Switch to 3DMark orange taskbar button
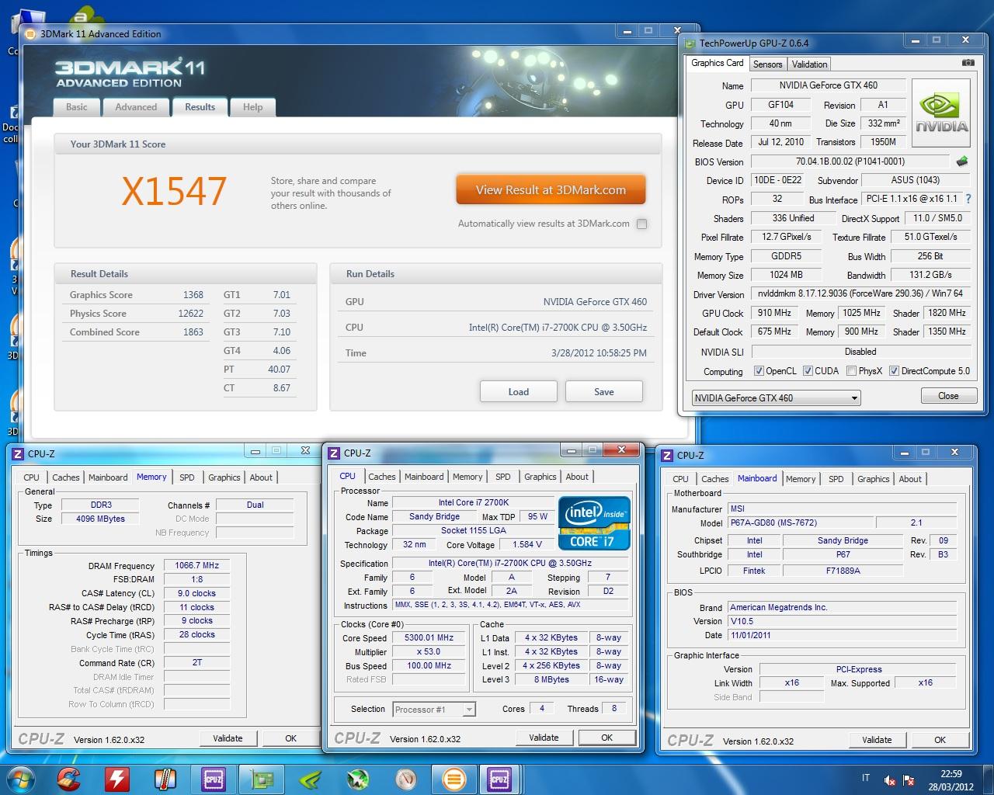 pyautogui.click(x=454, y=778)
